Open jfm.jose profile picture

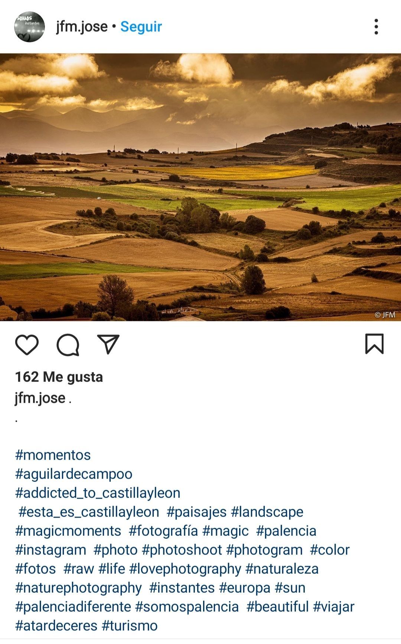(x=29, y=27)
